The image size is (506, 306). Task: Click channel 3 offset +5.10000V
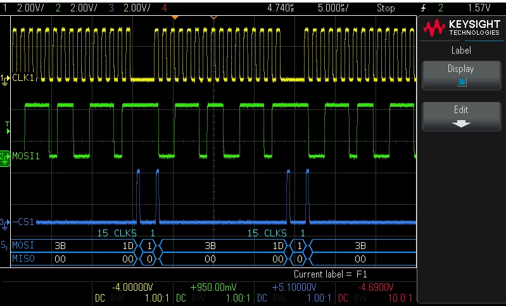pos(294,287)
